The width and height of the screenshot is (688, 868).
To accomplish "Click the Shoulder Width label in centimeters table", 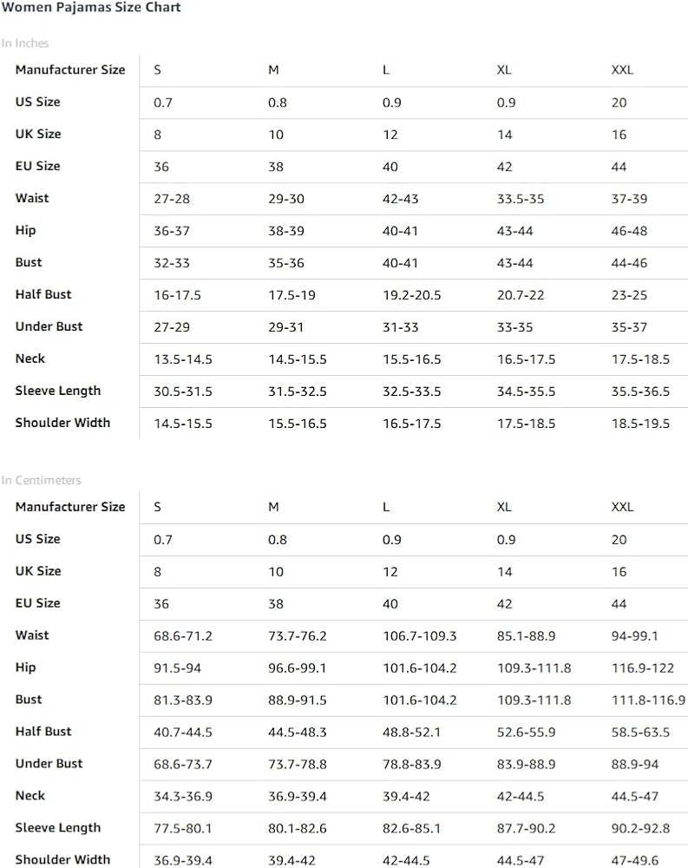I will coord(62,859).
